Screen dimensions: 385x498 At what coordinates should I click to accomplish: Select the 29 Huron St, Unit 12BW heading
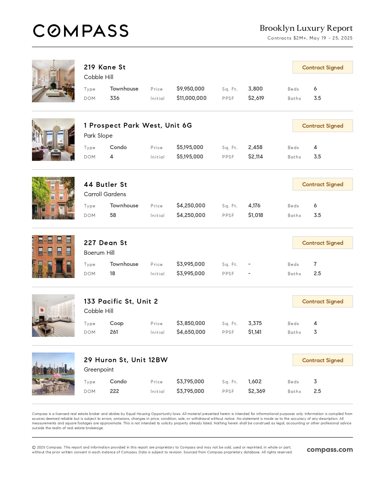coord(126,360)
